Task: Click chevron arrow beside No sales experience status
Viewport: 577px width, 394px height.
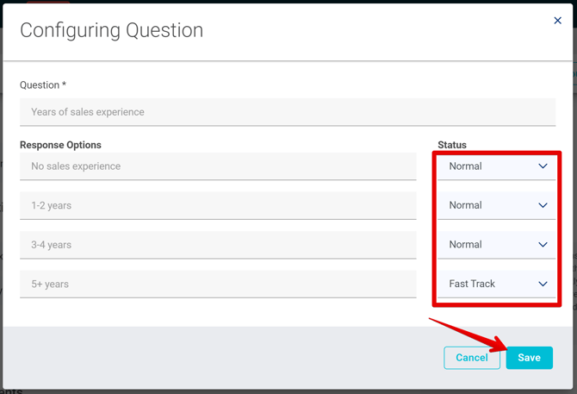Action: coord(543,166)
